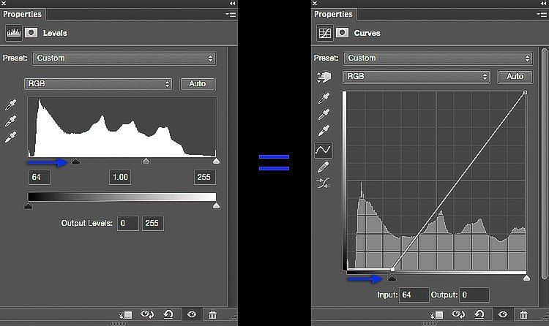Click the Curves white point slider
Image resolution: width=549 pixels, height=326 pixels.
(526, 278)
